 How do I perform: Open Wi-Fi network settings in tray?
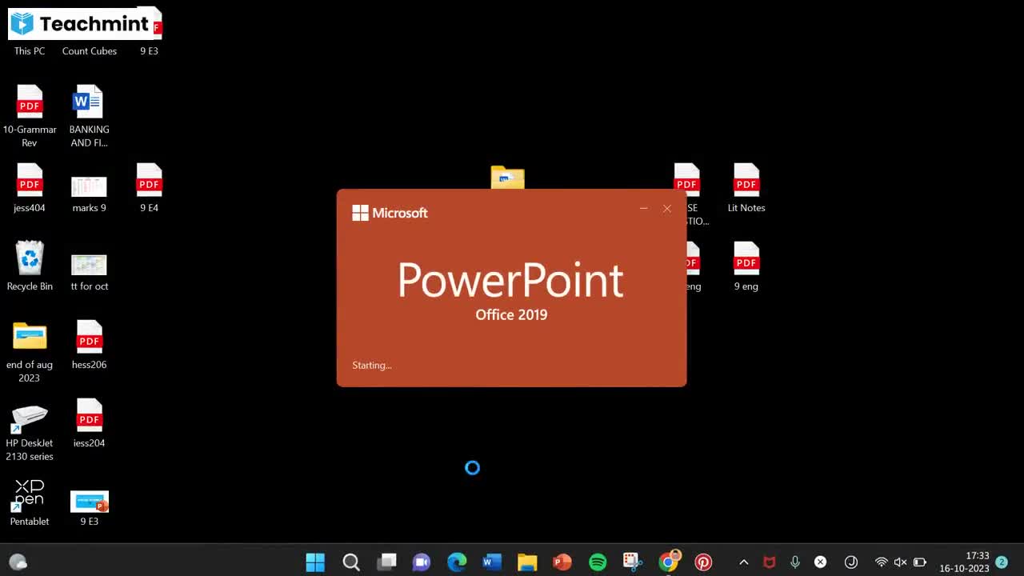click(882, 562)
